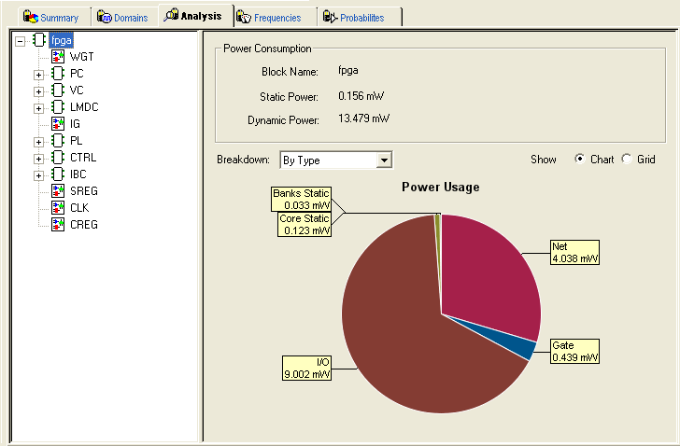Screen dimensions: 680x446
Task: Switch to the Summary tab
Action: coord(50,17)
